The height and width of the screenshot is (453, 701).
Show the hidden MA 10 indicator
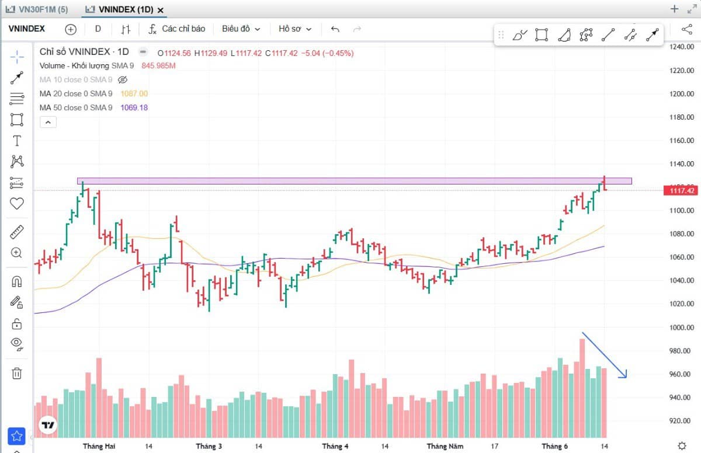tap(122, 79)
